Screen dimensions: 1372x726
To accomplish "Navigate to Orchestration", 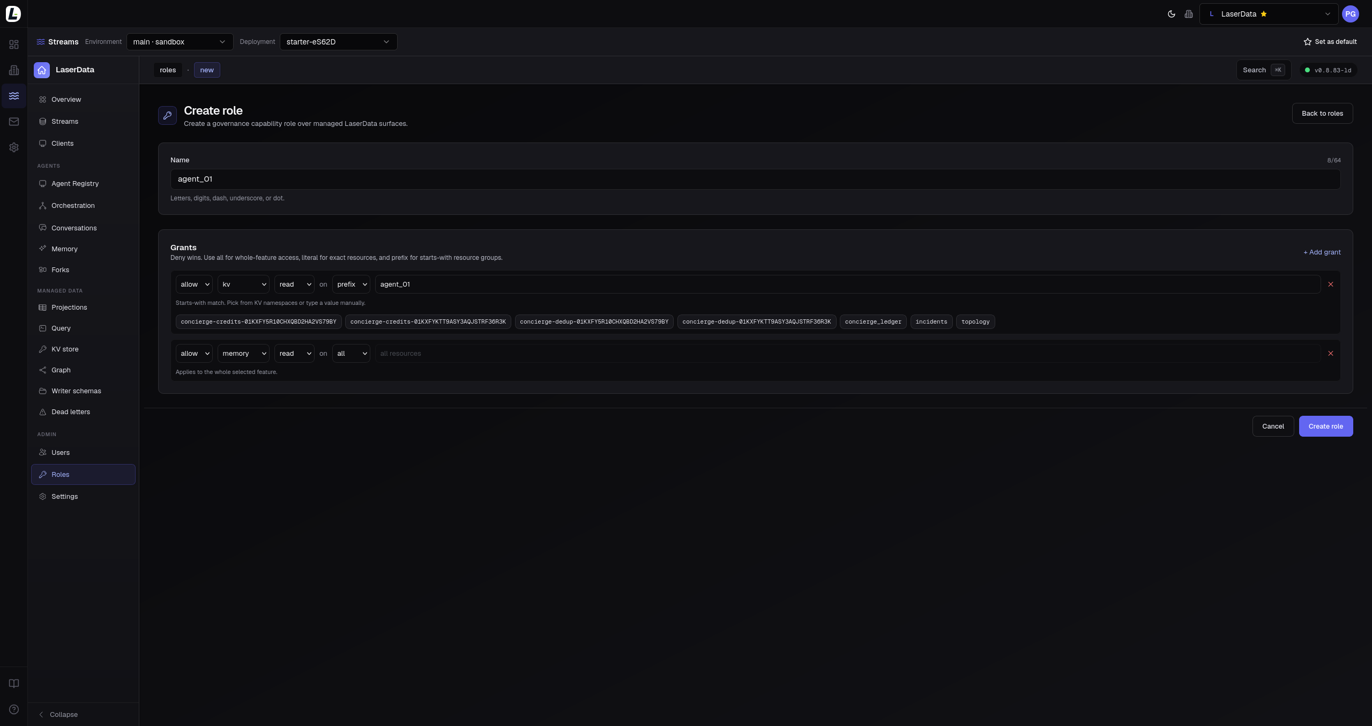I will [x=83, y=206].
